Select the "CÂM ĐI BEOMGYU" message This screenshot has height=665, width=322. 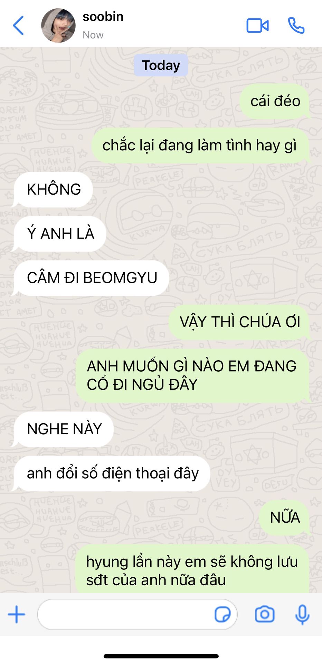(x=91, y=278)
